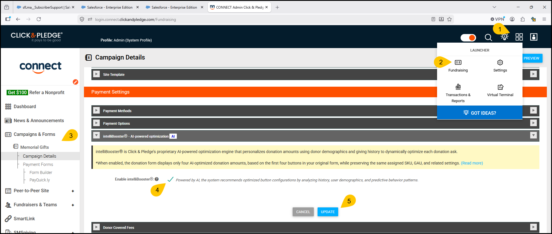Click right-side arrow of Payment Options bar
The image size is (552, 234).
coord(533,123)
